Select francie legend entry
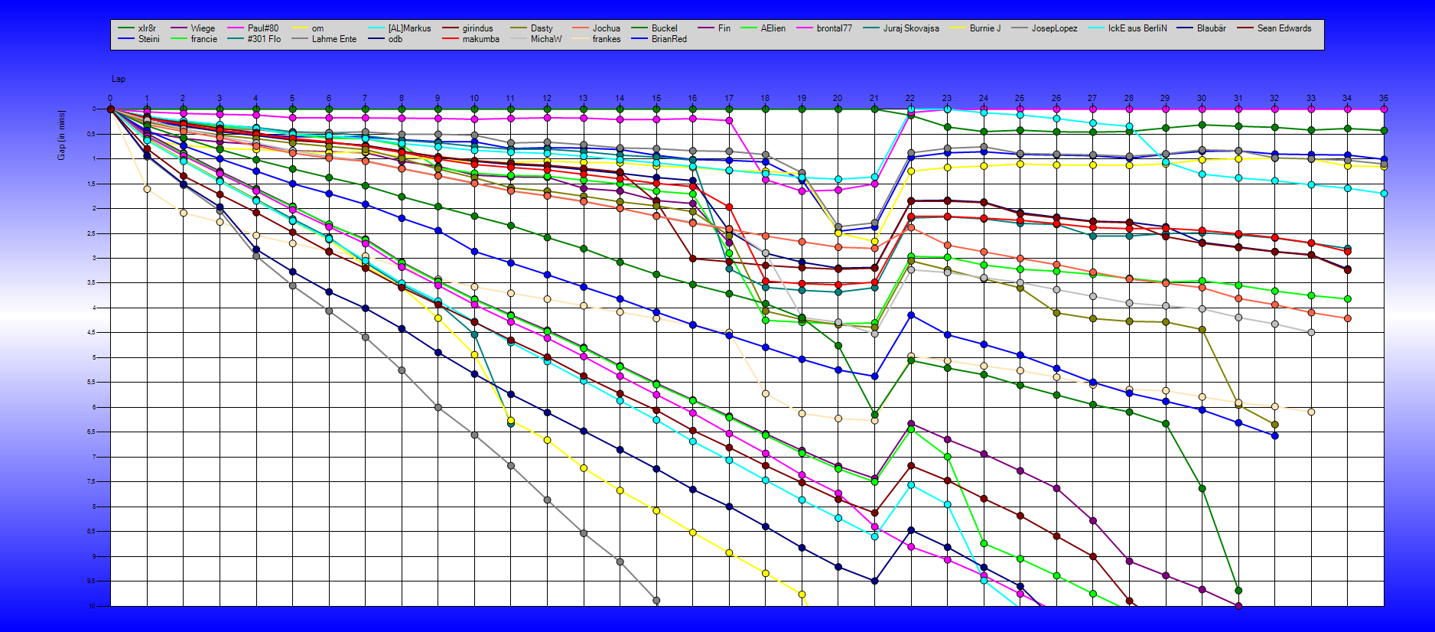Screen dimensions: 1435x632 tap(203, 39)
